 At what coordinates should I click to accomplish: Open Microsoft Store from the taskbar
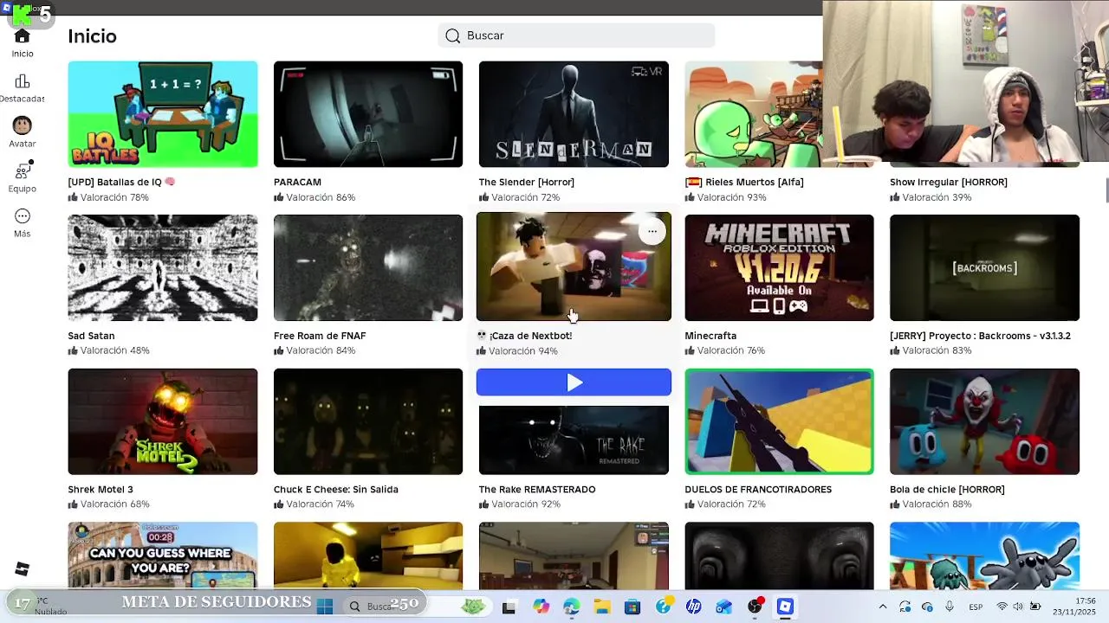pyautogui.click(x=632, y=607)
